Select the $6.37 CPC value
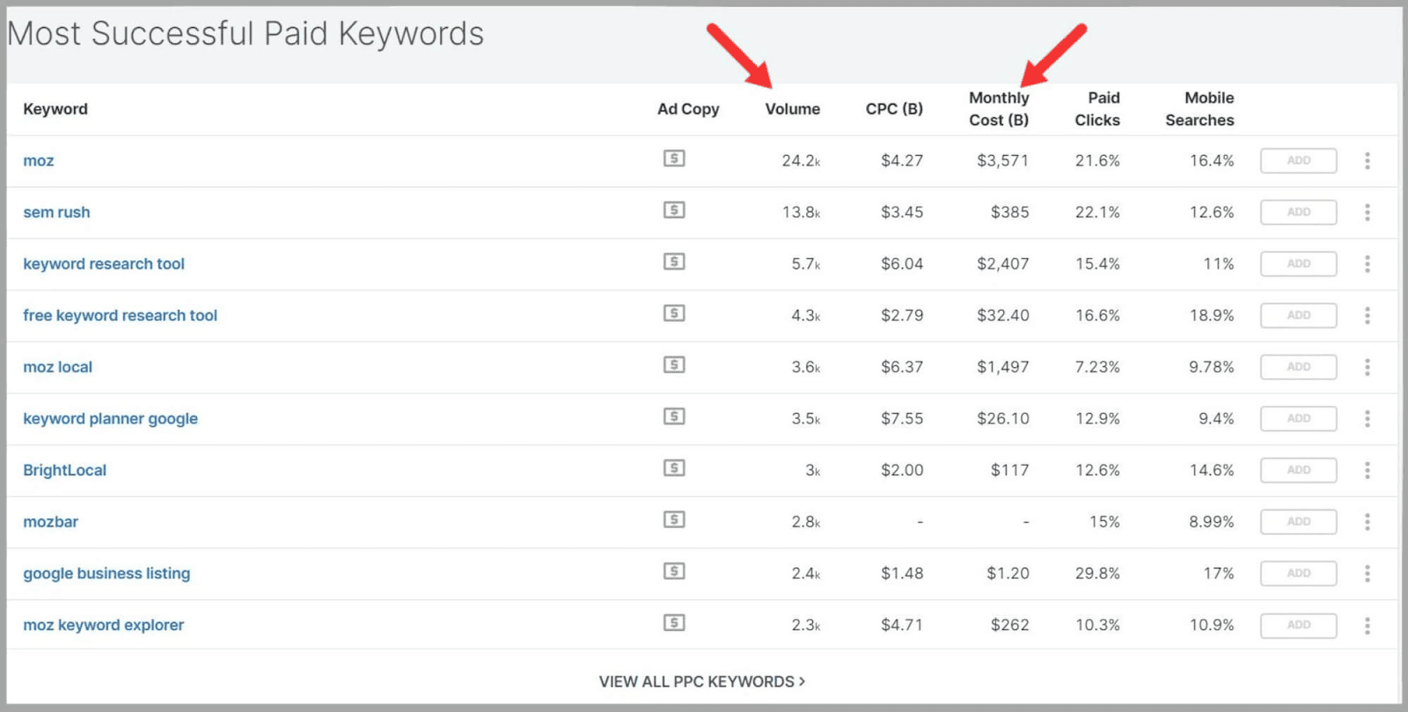Screen dimensions: 1408x712 click(x=902, y=367)
